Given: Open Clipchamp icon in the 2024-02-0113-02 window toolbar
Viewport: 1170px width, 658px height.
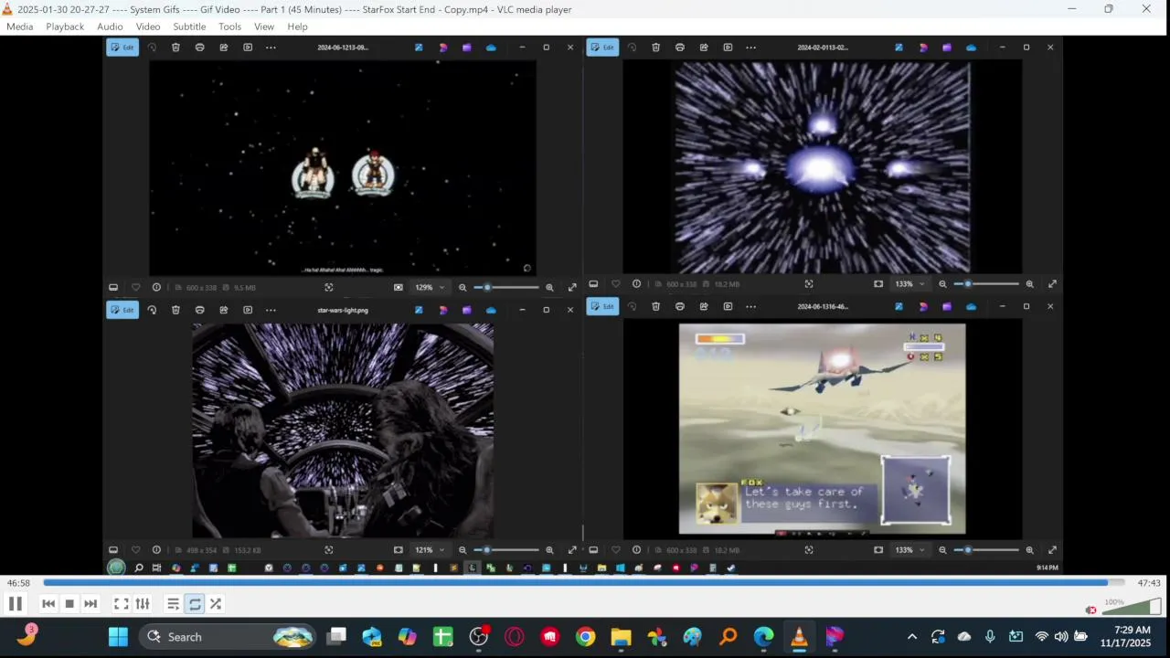Looking at the screenshot, I should point(947,48).
